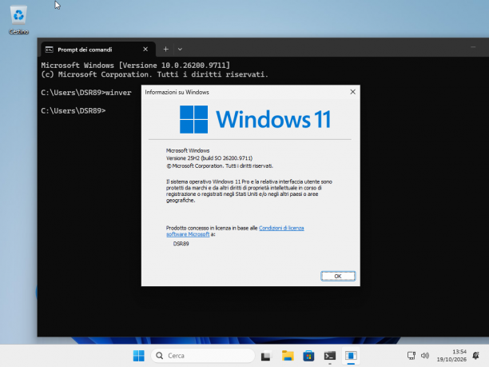The image size is (489, 367).
Task: Click the copyright line in winver dialog
Action: (220, 166)
